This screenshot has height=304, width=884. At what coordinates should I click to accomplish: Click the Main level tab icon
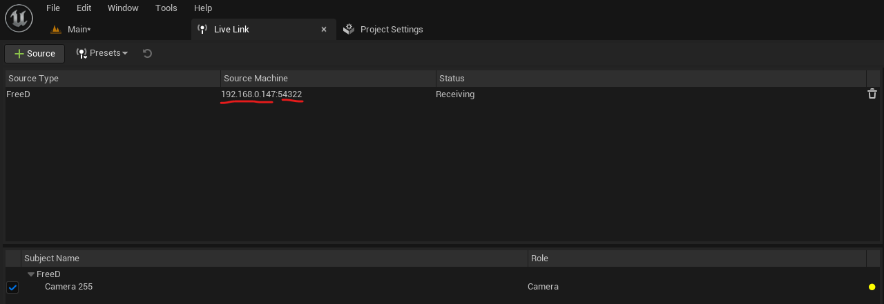click(x=57, y=30)
